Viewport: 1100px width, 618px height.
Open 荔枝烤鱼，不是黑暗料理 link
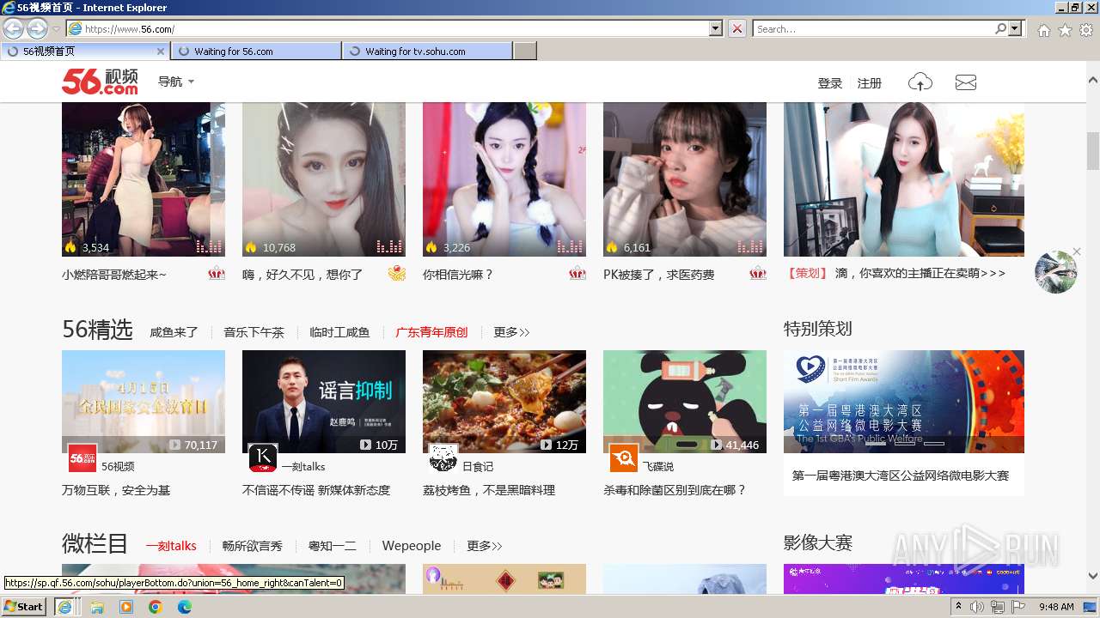(x=489, y=490)
